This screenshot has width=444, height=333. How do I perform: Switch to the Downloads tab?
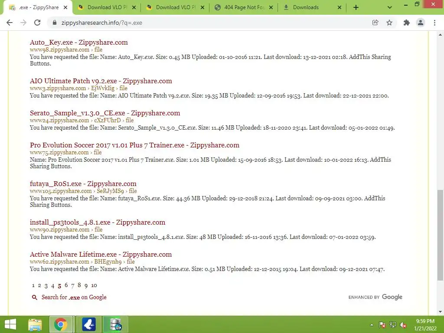point(312,8)
